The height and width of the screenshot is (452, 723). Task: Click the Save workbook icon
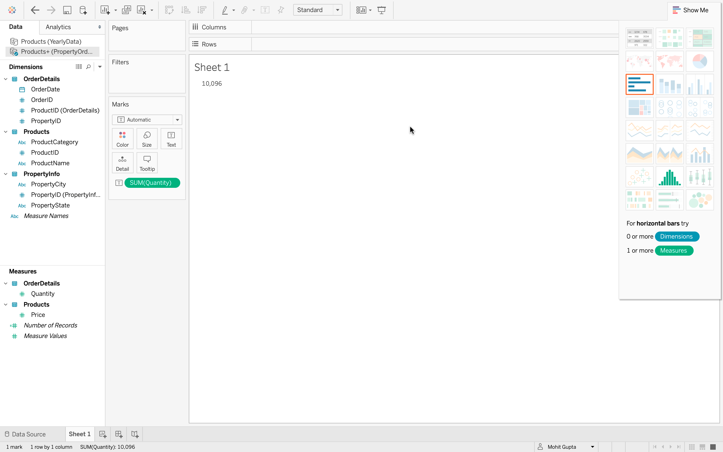pyautogui.click(x=67, y=10)
